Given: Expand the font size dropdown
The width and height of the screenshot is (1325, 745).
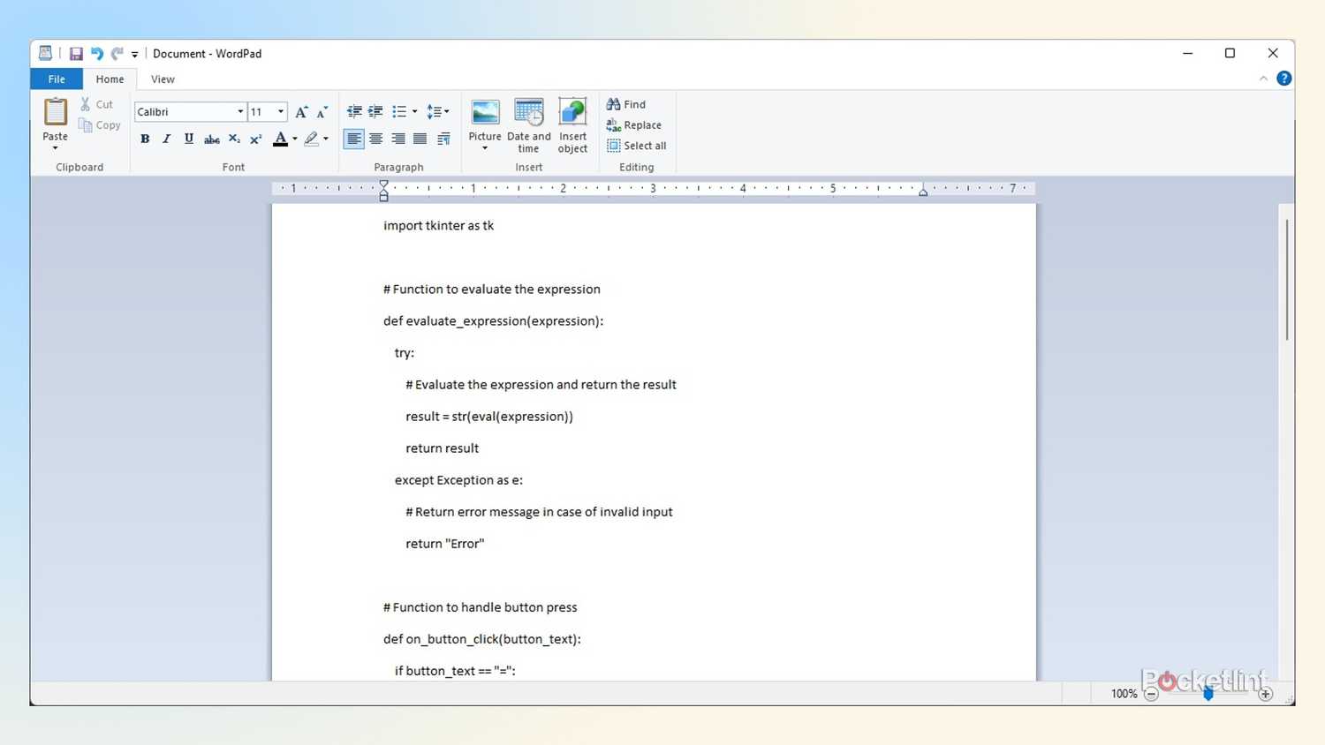Looking at the screenshot, I should click(x=281, y=112).
